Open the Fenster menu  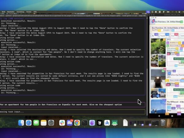[29, 12]
